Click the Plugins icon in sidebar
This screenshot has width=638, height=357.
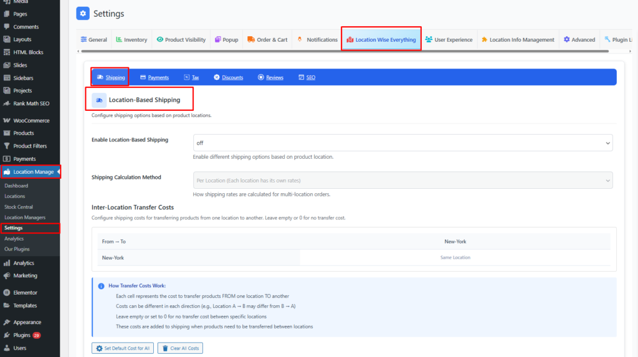point(6,335)
